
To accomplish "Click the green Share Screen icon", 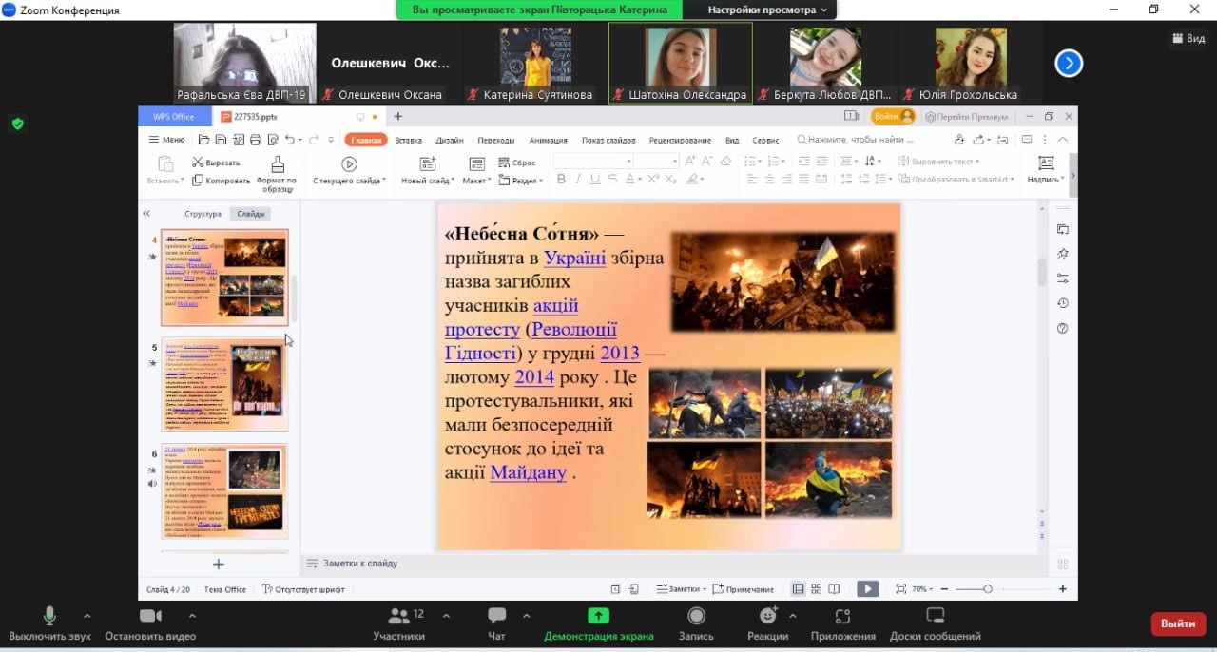I will (598, 616).
